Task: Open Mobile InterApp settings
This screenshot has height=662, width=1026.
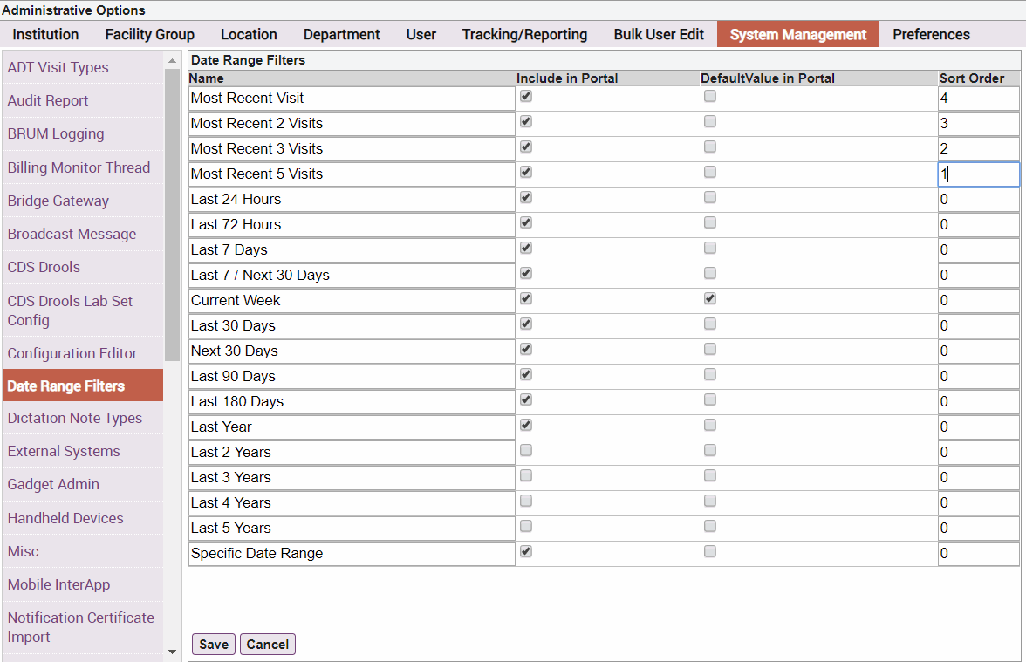Action: point(82,584)
